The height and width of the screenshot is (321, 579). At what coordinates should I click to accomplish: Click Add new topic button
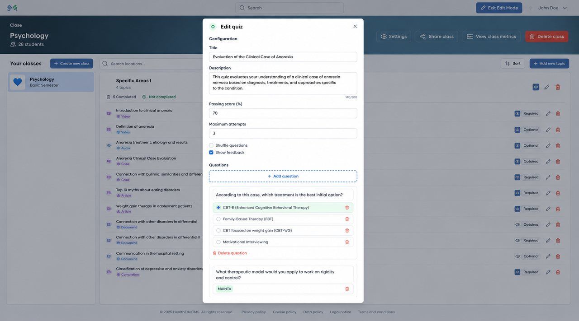(550, 64)
